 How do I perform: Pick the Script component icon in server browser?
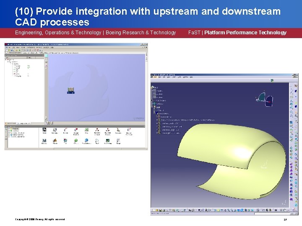(x=118, y=141)
